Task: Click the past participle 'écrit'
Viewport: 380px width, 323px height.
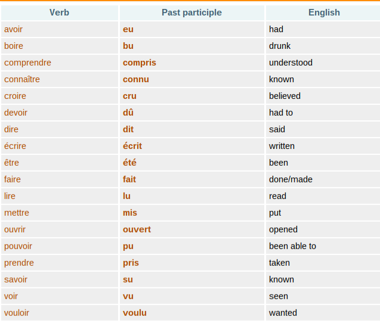Action: point(132,146)
